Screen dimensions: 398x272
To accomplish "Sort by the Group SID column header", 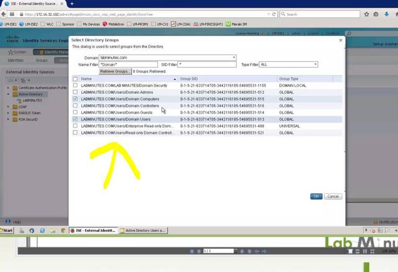I will click(227, 79).
